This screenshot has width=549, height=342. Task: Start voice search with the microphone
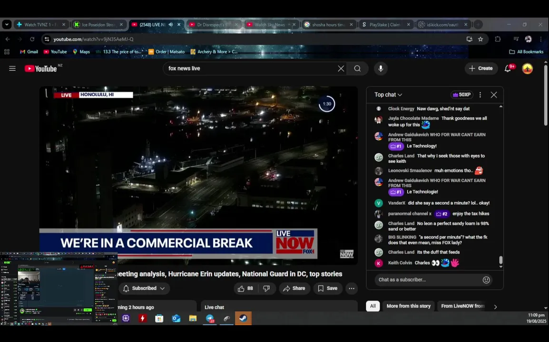coord(381,68)
